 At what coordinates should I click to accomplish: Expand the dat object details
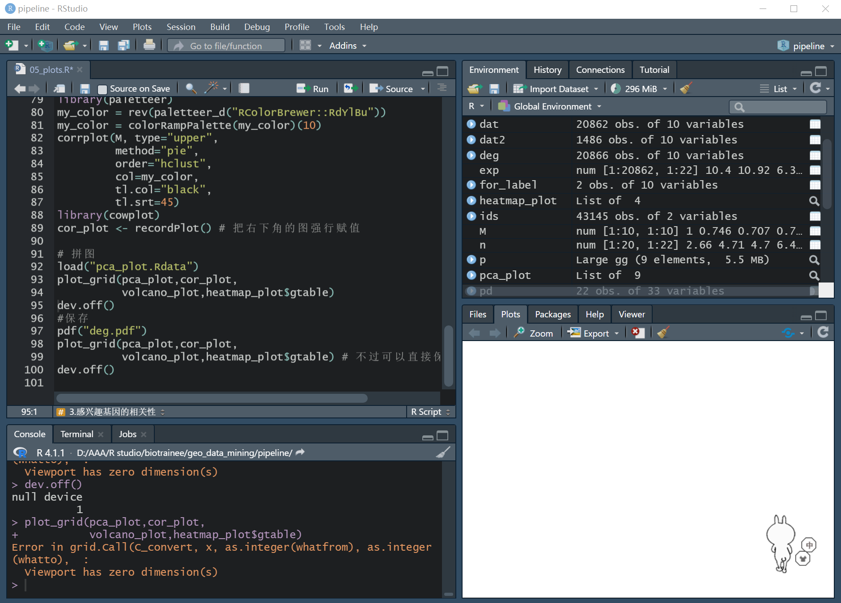click(471, 124)
